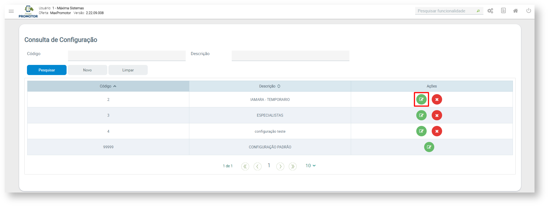Go to the home page icon

click(x=515, y=11)
